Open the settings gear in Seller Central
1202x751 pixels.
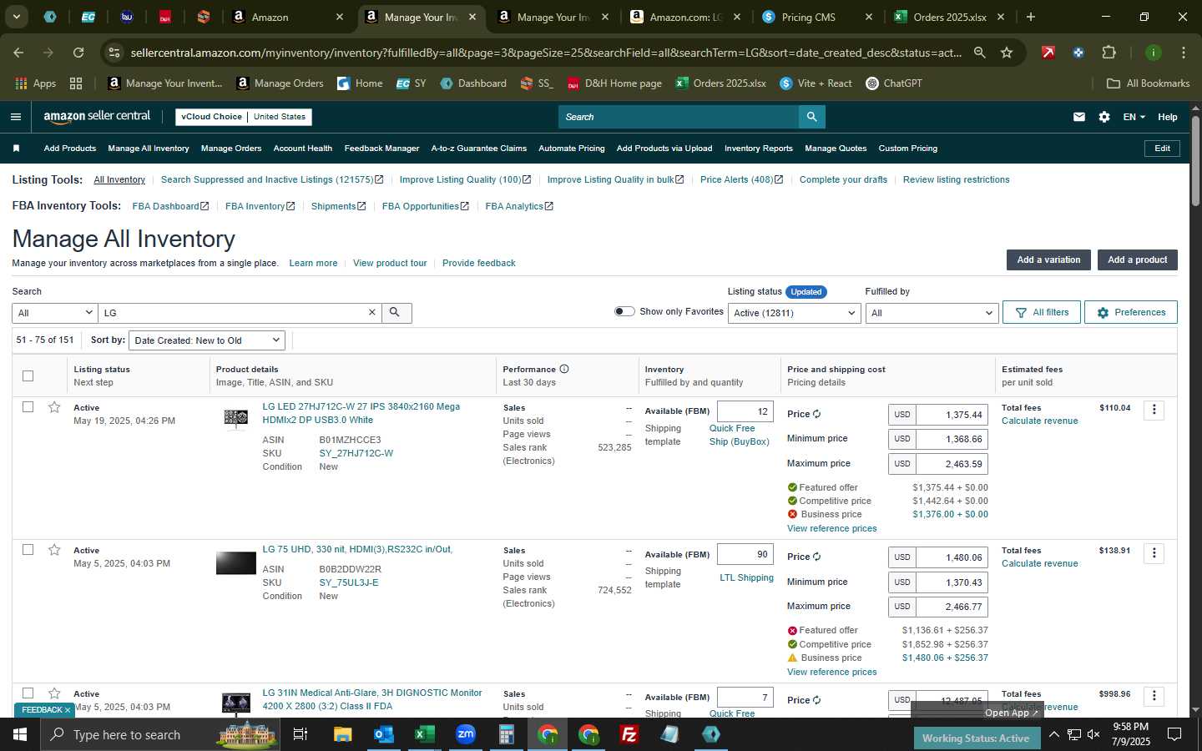1104,117
